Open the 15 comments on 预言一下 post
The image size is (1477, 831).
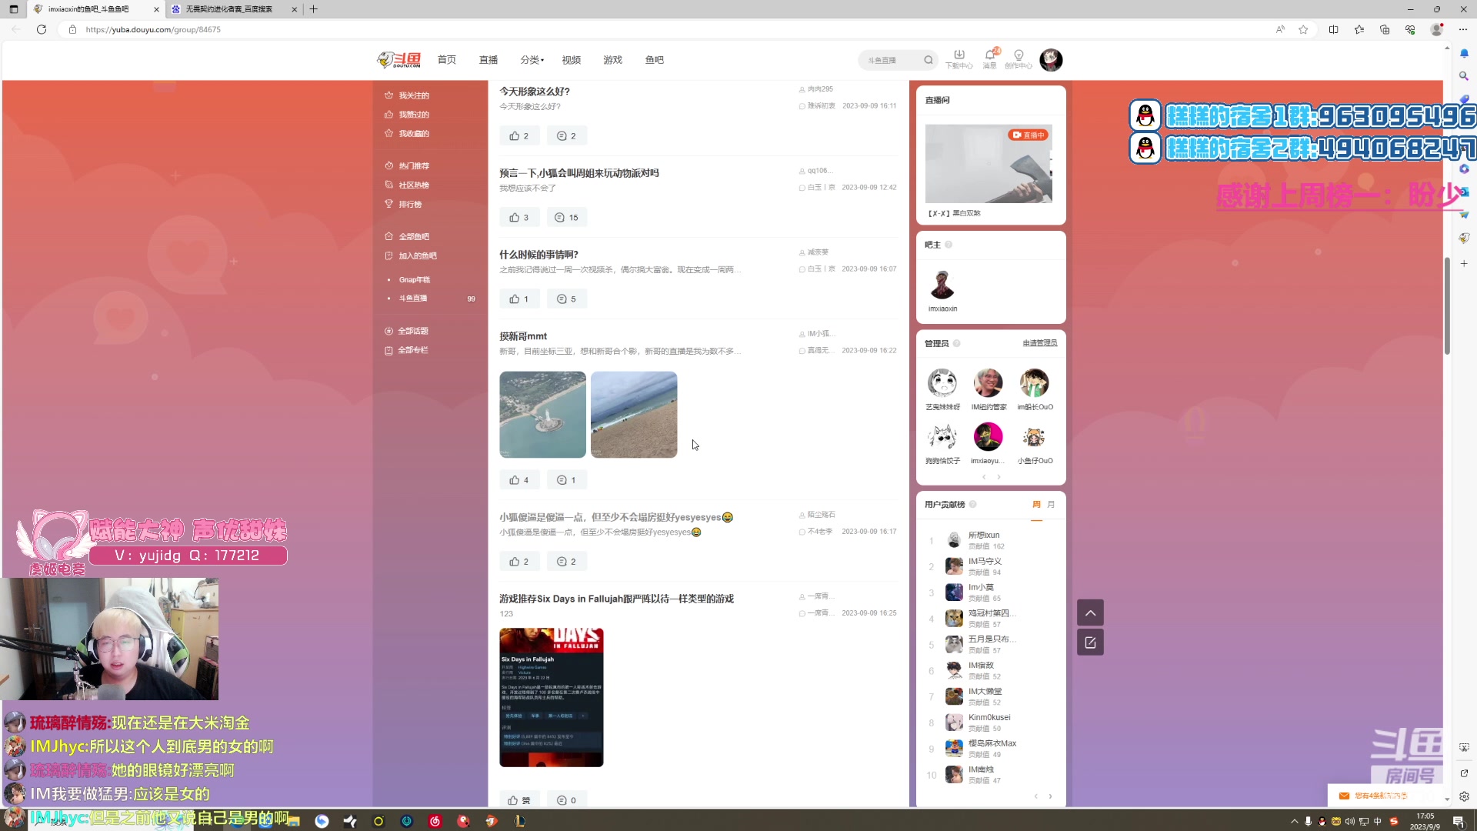click(x=567, y=217)
